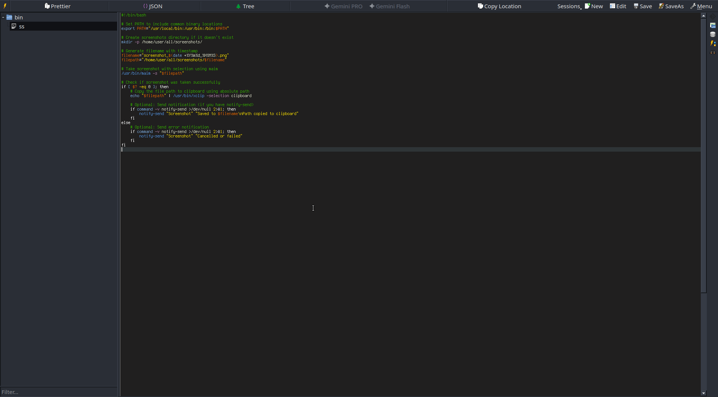Image resolution: width=718 pixels, height=397 pixels.
Task: Click the Edit toolbar button
Action: point(618,6)
